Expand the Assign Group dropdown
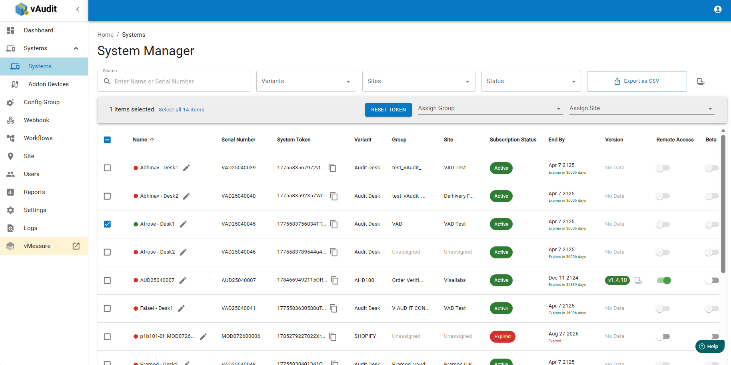The height and width of the screenshot is (365, 731). [x=490, y=109]
